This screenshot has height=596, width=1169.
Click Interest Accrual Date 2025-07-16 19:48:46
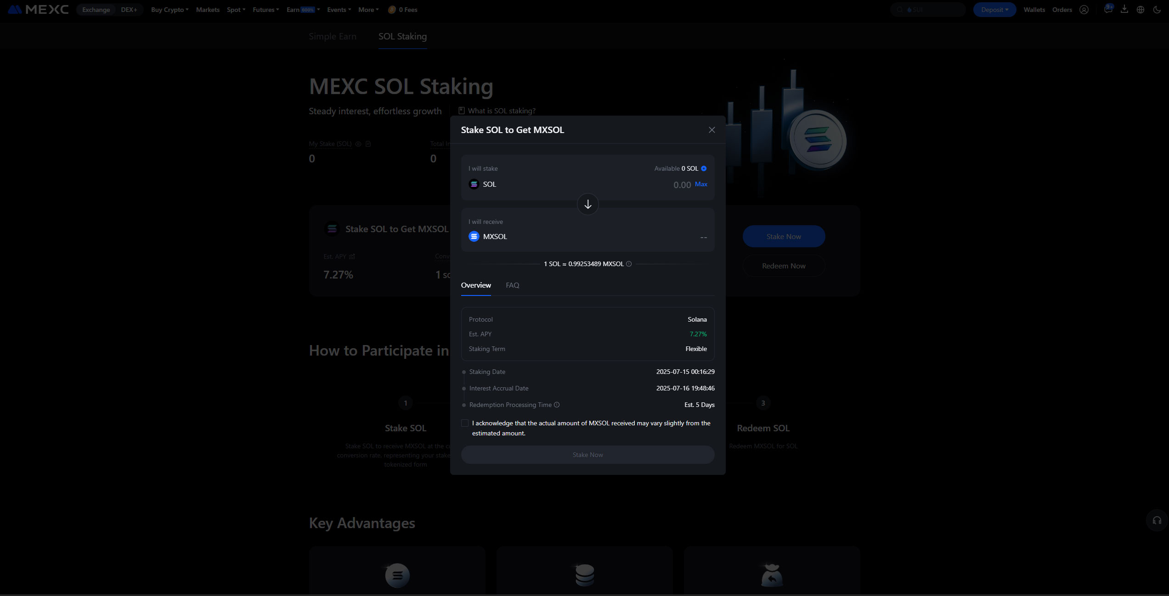(685, 388)
